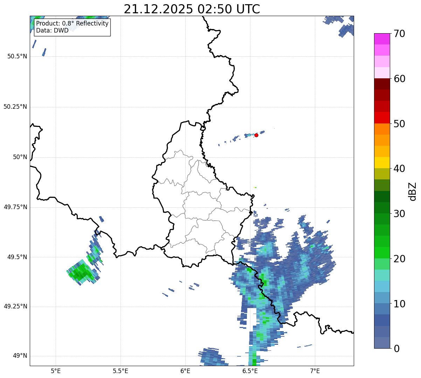Click the 50.5°N latitude label
This screenshot has width=421, height=378.
[x=17, y=56]
